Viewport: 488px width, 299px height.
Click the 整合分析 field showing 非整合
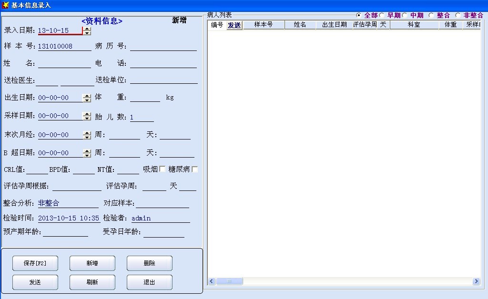pos(68,203)
